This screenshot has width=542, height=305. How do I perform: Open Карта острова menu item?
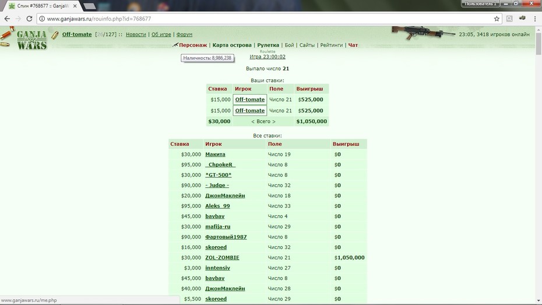point(232,45)
